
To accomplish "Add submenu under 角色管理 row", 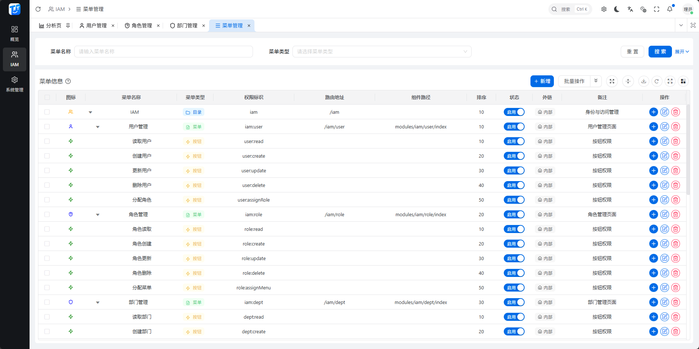I will (x=653, y=214).
